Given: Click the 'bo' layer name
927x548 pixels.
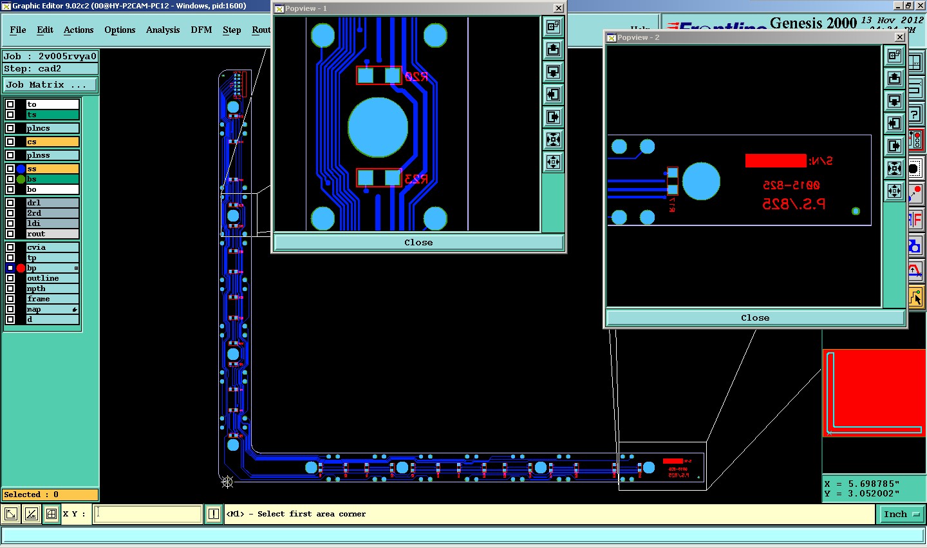Looking at the screenshot, I should [x=52, y=189].
